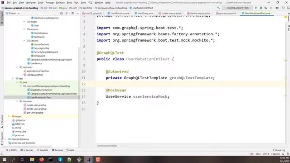This screenshot has height=163, width=290.
Task: Click the Run with Coverage icon
Action: [266, 8]
